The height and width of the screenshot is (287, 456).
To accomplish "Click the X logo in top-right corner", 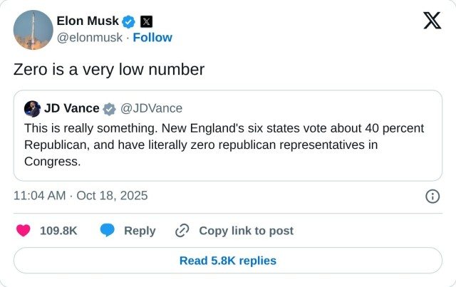I will click(x=432, y=21).
